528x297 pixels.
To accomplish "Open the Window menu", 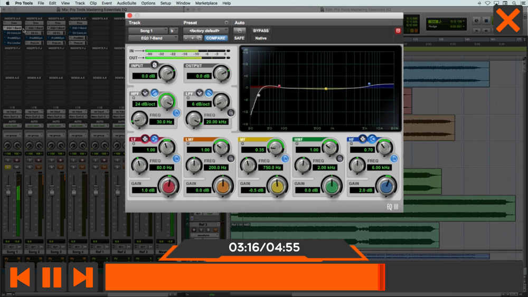I will [x=183, y=3].
